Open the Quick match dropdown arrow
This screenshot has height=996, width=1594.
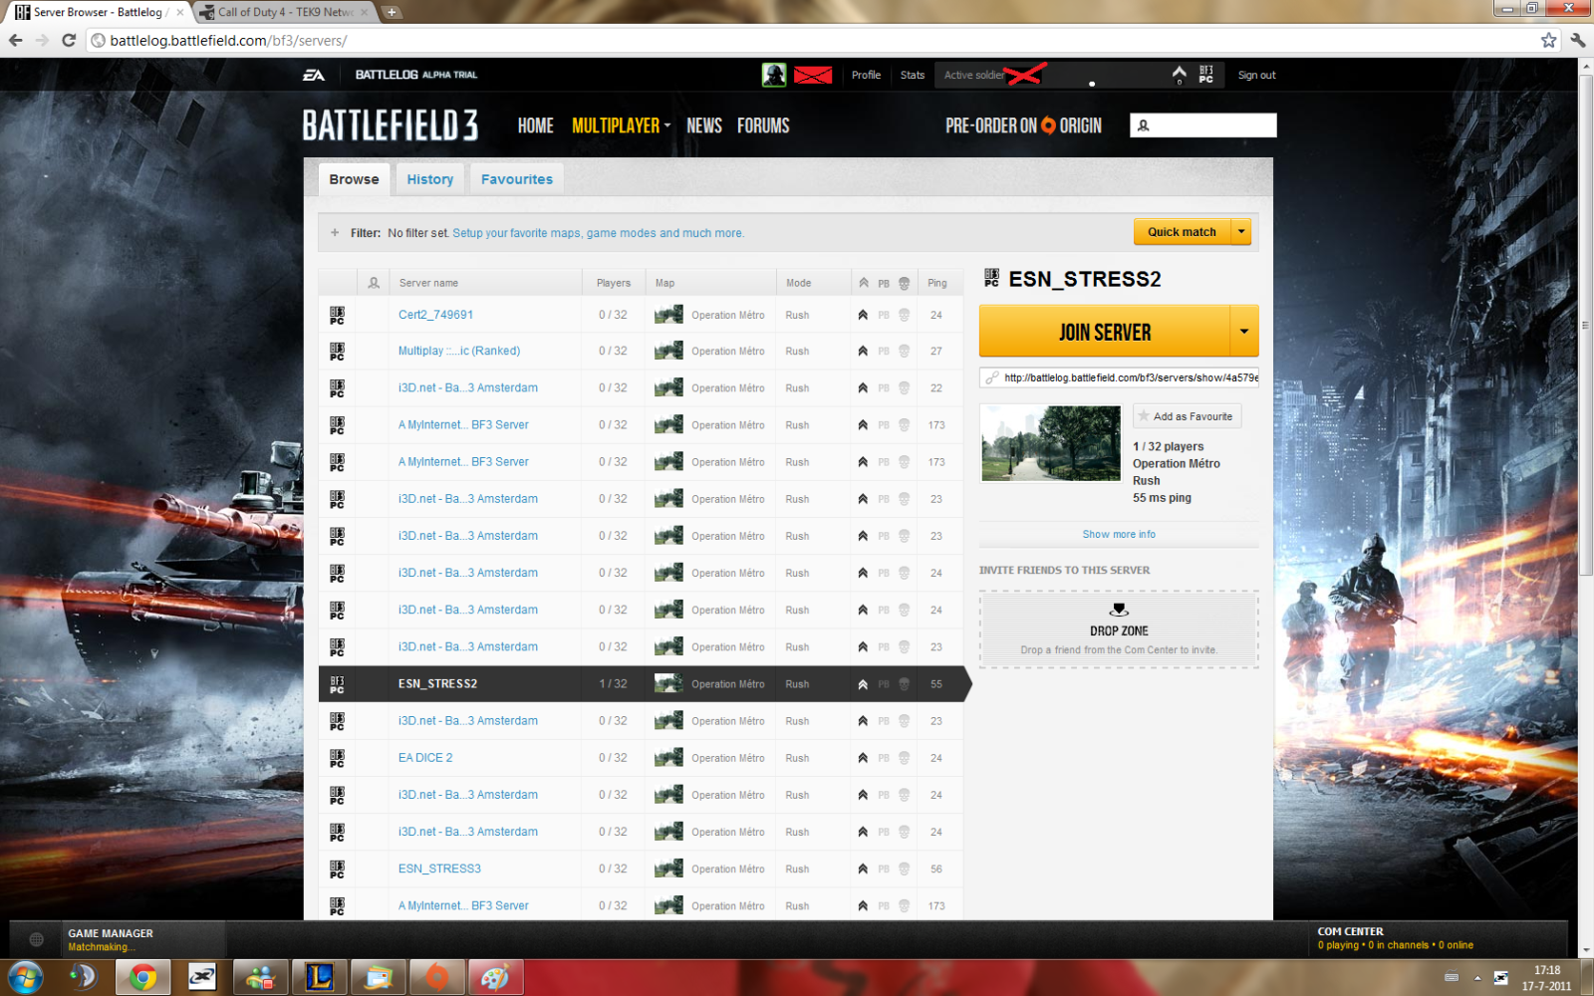tap(1241, 232)
